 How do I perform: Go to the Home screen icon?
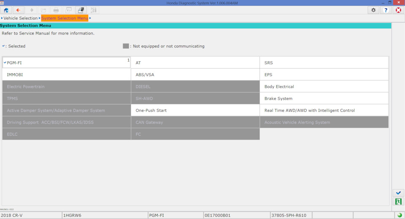[6, 10]
